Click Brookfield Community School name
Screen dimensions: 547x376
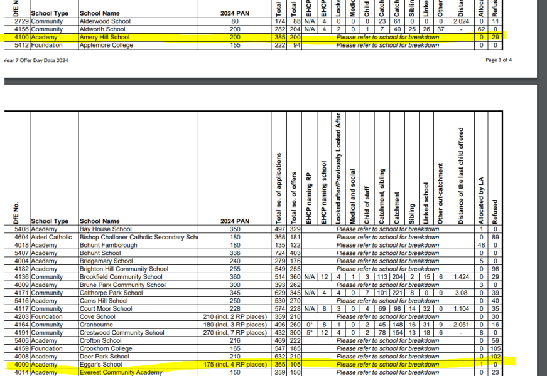point(121,277)
